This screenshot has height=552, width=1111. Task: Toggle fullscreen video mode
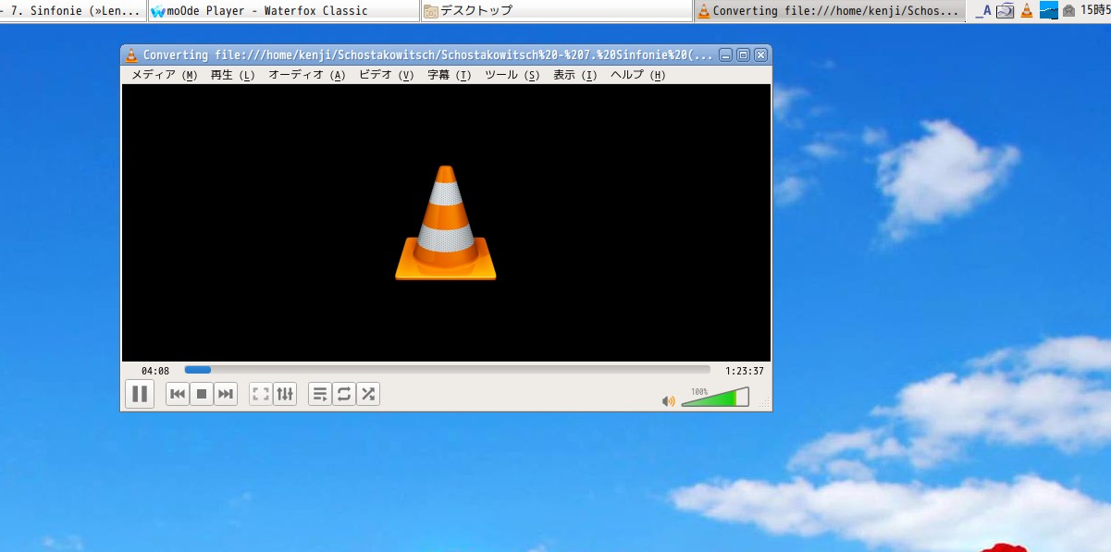point(260,393)
